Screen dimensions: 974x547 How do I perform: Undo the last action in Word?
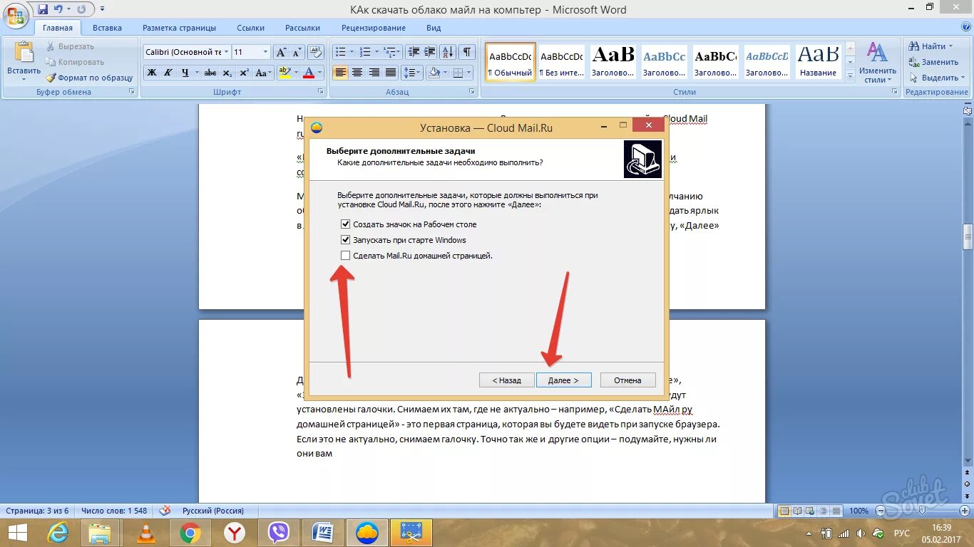59,9
